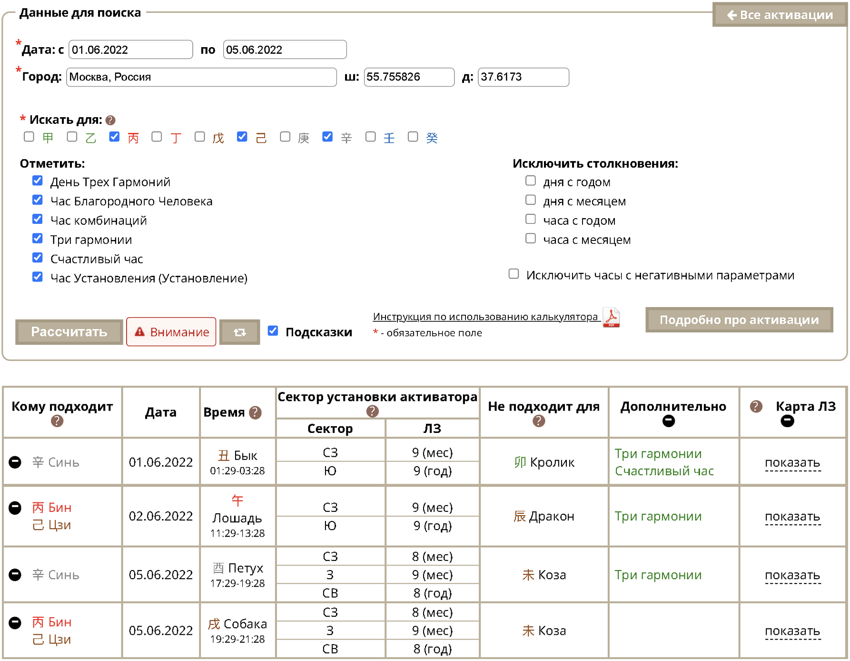Image resolution: width=850 pixels, height=661 pixels.
Task: Click Три гармонии text in 02.06.2022 row
Action: point(658,516)
